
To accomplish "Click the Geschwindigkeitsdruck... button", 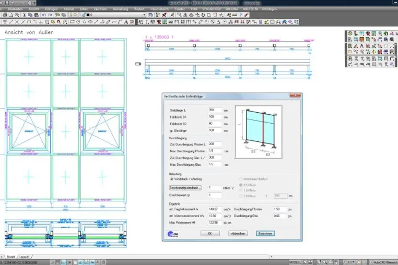I will coord(185,188).
